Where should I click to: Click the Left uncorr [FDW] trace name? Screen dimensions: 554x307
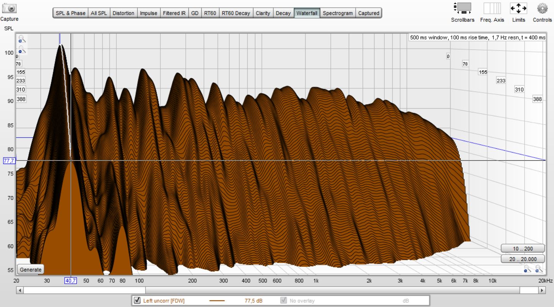click(x=164, y=301)
